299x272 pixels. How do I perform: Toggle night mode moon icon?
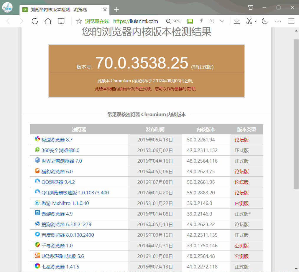[x=265, y=21]
